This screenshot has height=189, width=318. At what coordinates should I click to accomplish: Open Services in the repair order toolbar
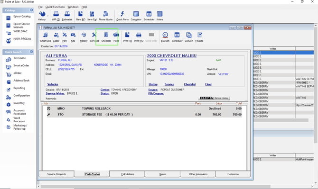94,37
